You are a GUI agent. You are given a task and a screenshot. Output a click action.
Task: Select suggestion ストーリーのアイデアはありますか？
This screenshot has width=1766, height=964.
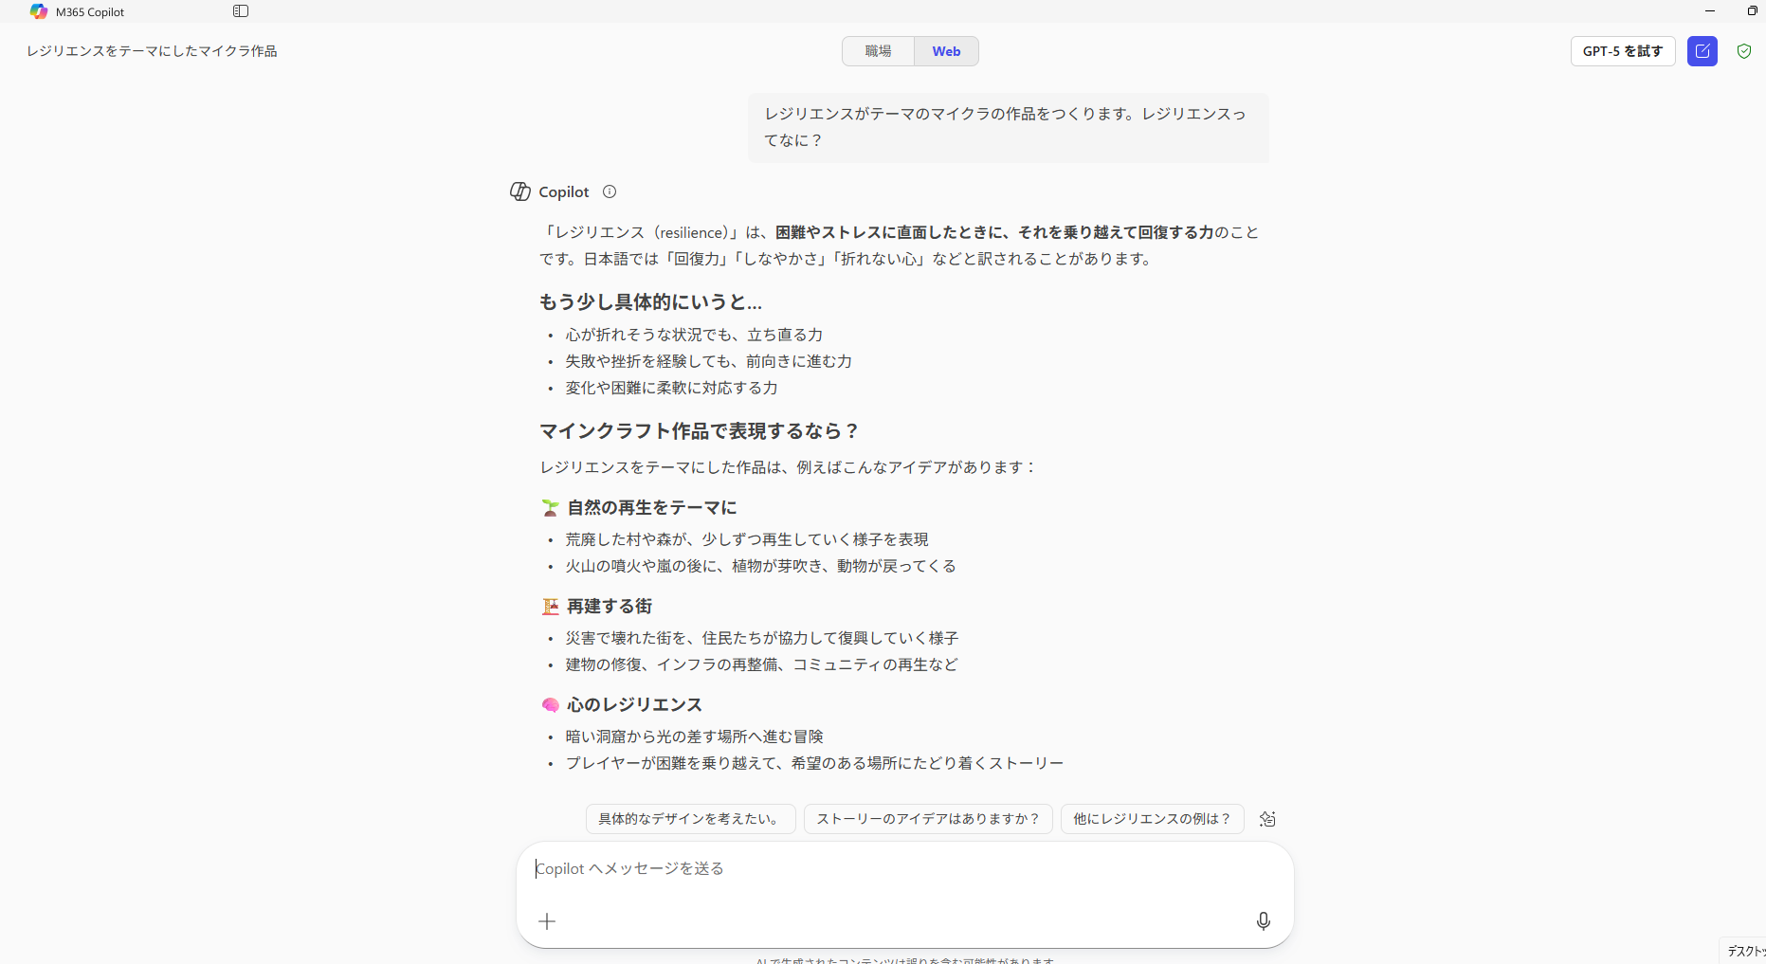pos(928,819)
